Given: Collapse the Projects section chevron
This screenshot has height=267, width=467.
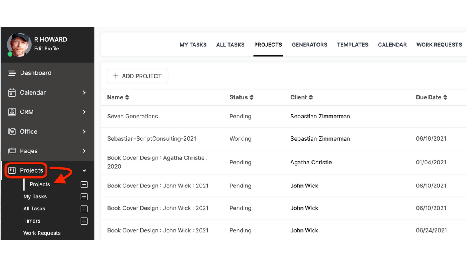Looking at the screenshot, I should 84,170.
